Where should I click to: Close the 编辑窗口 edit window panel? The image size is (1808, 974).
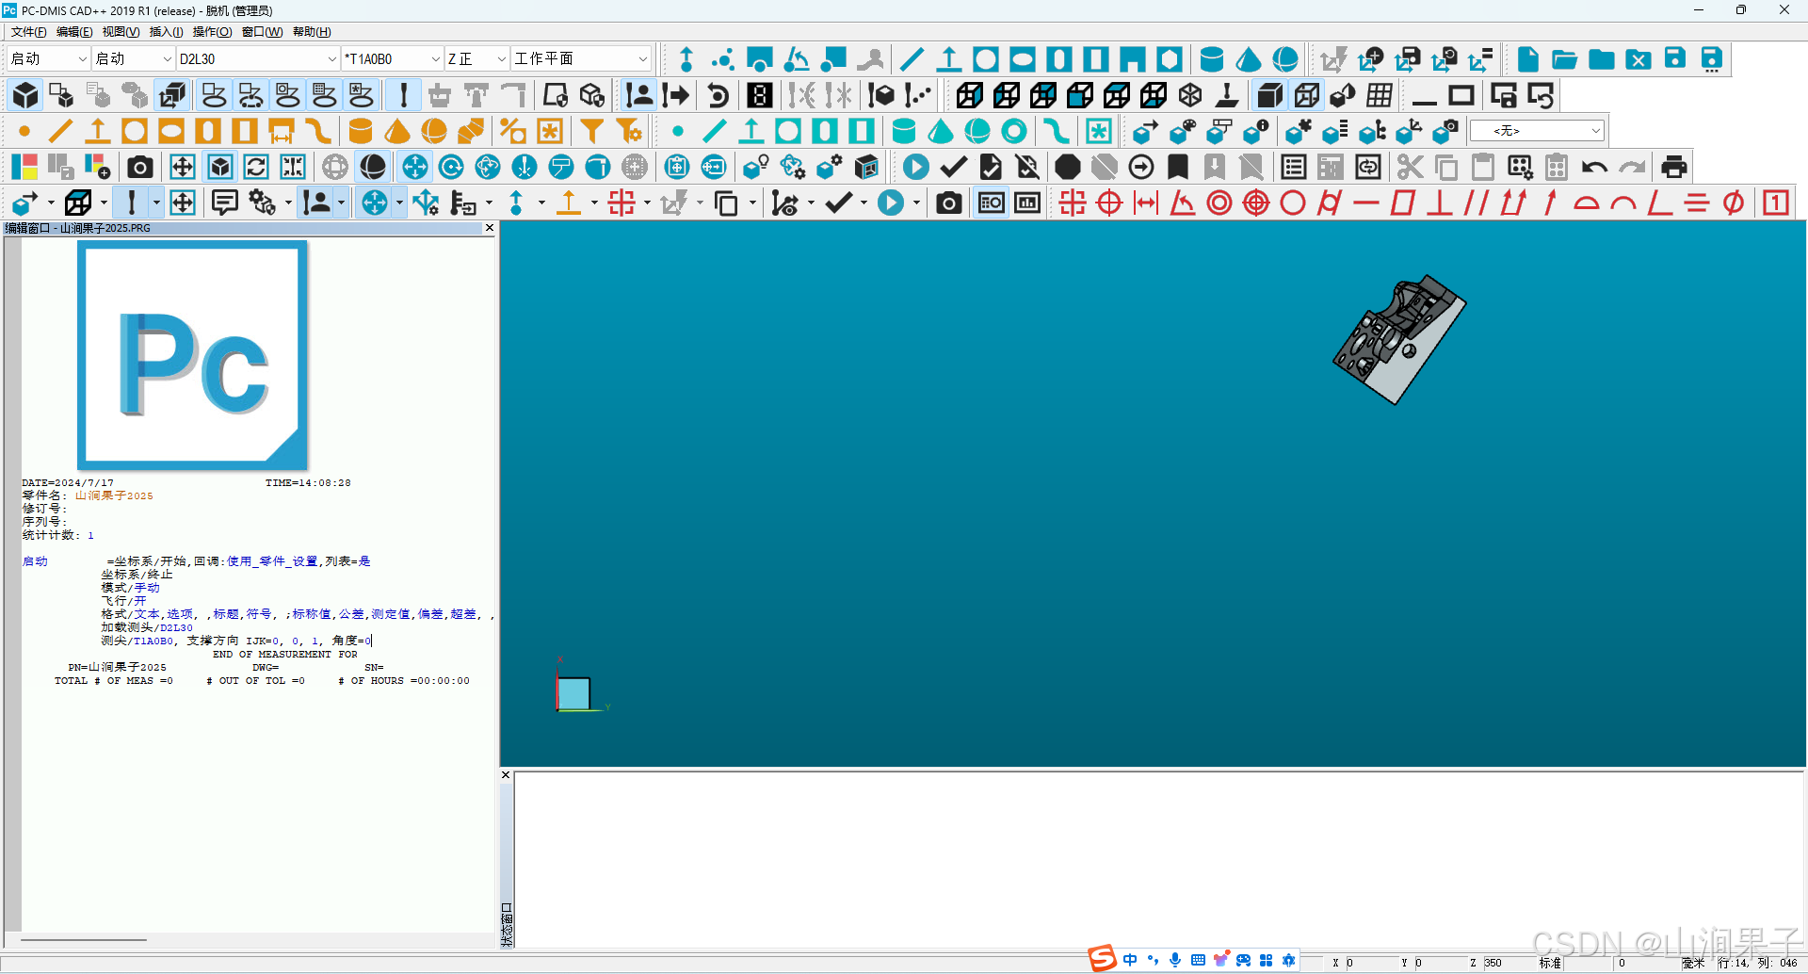coord(489,228)
